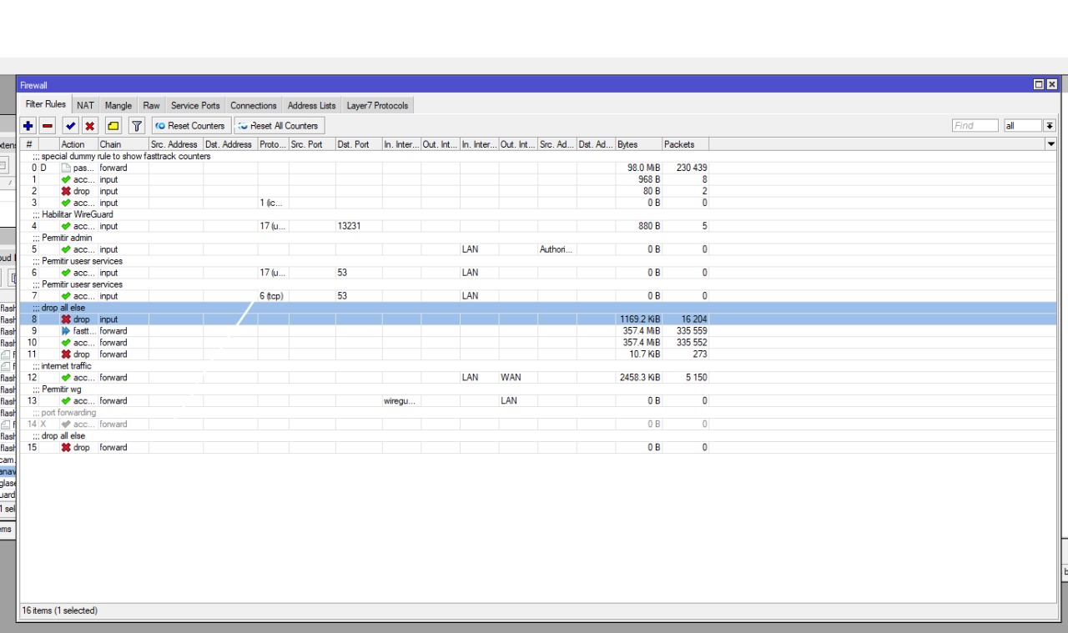The image size is (1068, 633).
Task: Add a new firewall rule with the plus icon
Action: pyautogui.click(x=28, y=126)
